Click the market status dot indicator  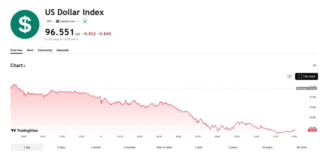pyautogui.click(x=85, y=21)
